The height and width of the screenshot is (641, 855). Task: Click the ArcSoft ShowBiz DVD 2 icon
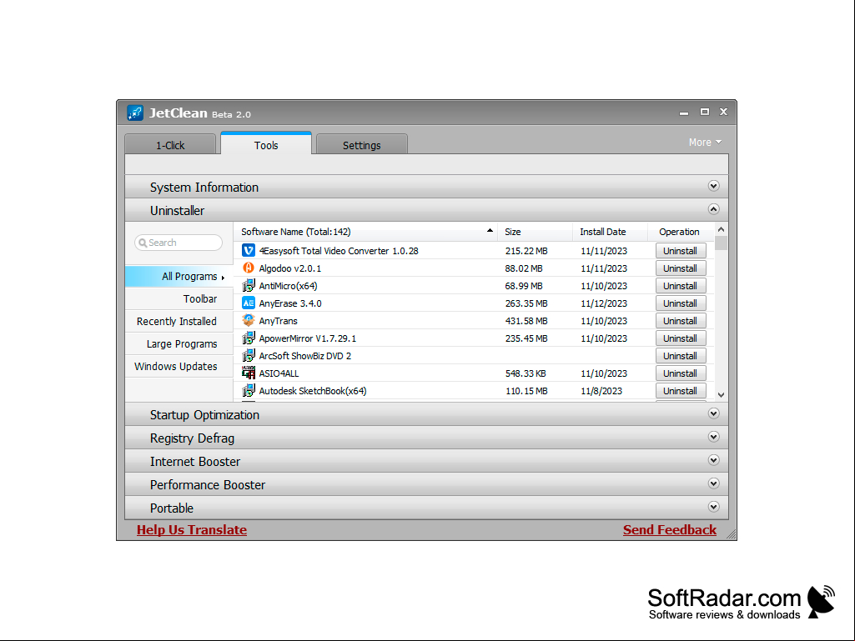click(248, 355)
